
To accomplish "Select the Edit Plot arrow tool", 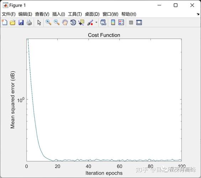I will click(x=39, y=22).
